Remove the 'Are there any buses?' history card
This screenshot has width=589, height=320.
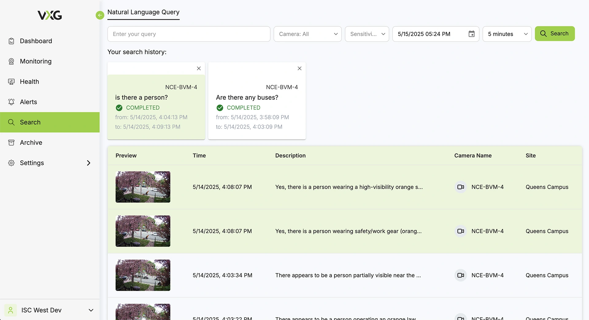[299, 68]
